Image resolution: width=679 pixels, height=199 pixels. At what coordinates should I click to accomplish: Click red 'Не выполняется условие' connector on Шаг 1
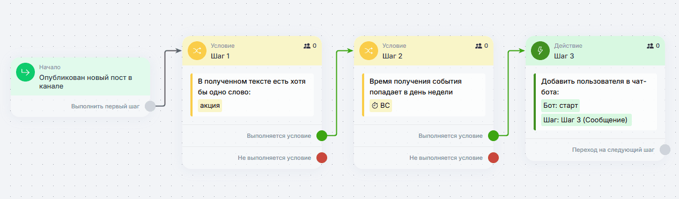pos(322,158)
